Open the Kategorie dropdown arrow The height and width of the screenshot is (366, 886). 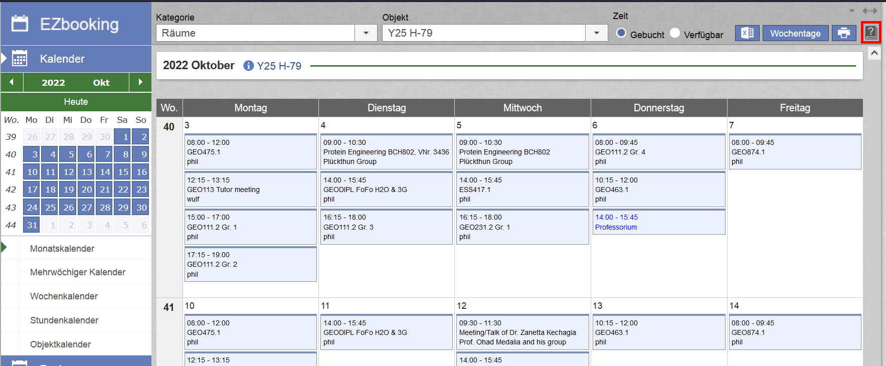(x=366, y=33)
